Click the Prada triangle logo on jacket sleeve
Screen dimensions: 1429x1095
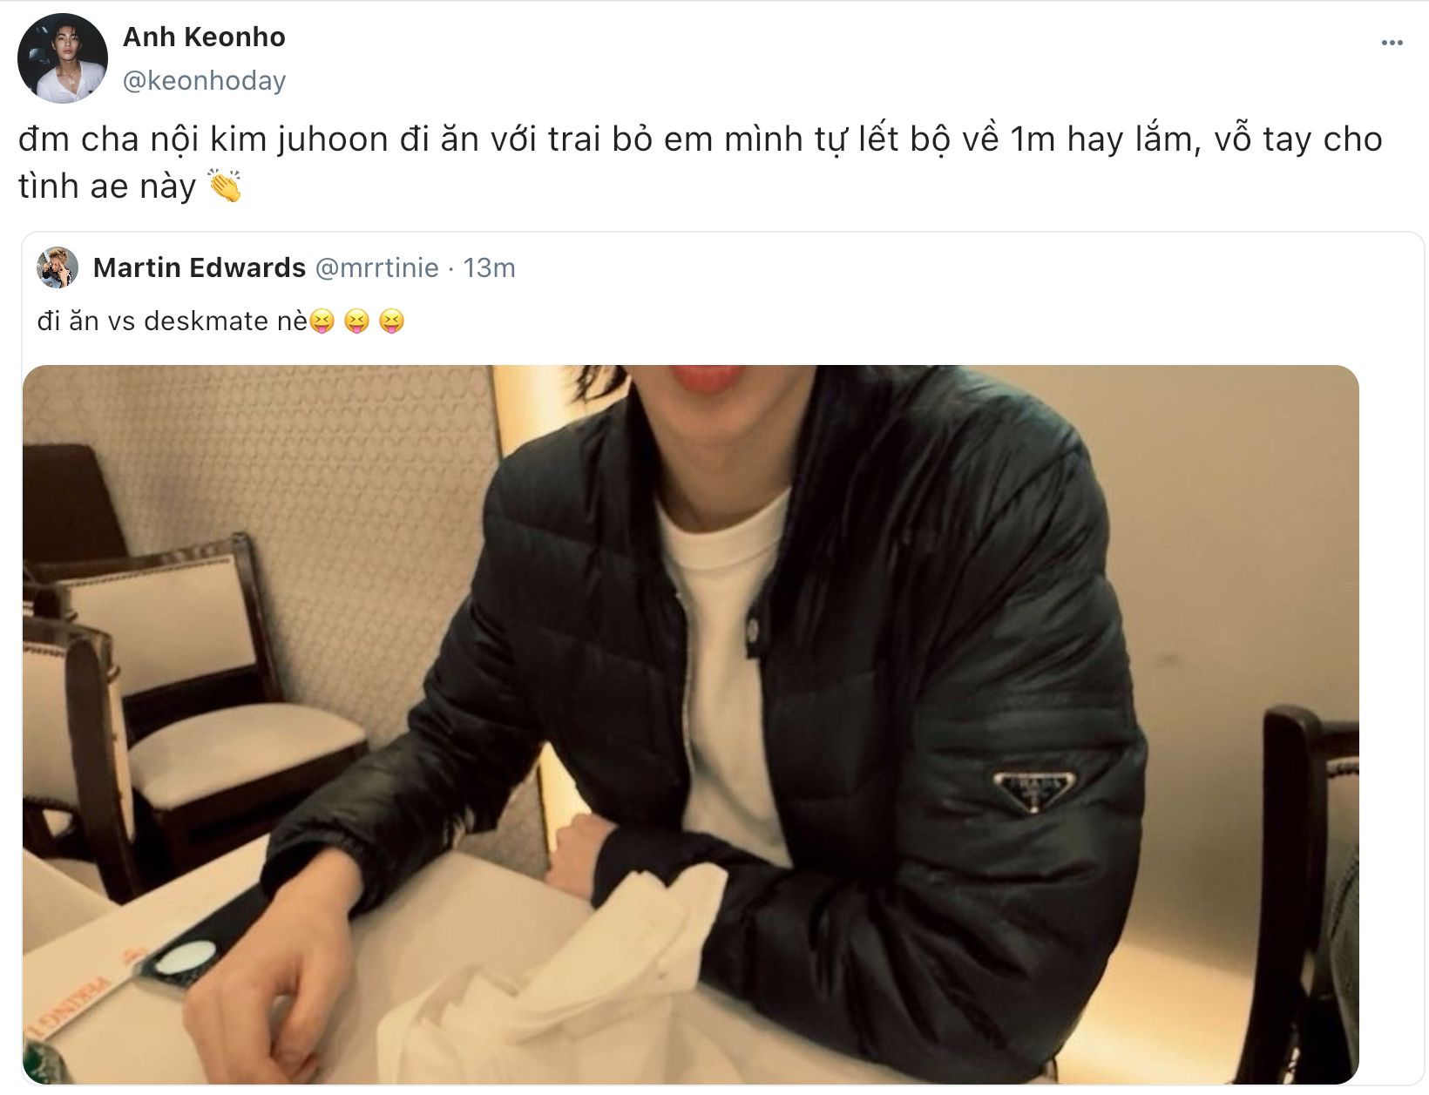point(1033,790)
